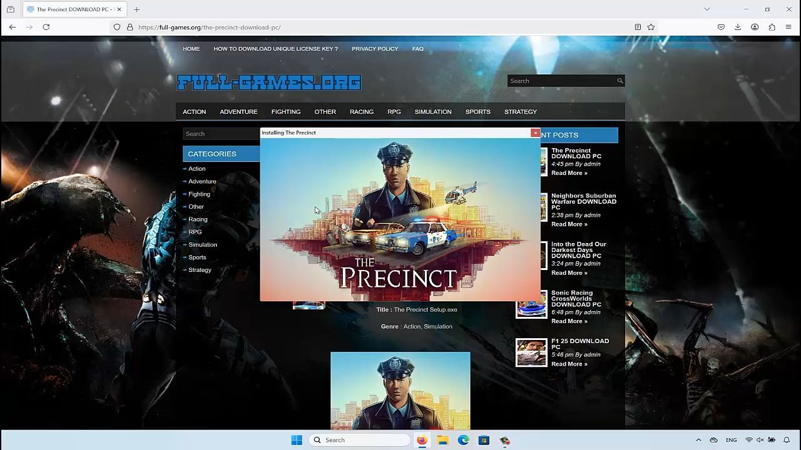Open the STRATEGY nav menu item
The height and width of the screenshot is (450, 801).
[x=521, y=112]
